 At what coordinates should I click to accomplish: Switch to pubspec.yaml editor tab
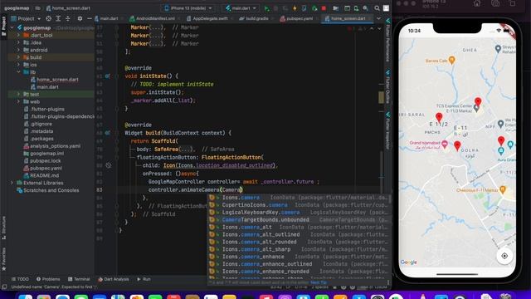pos(297,18)
